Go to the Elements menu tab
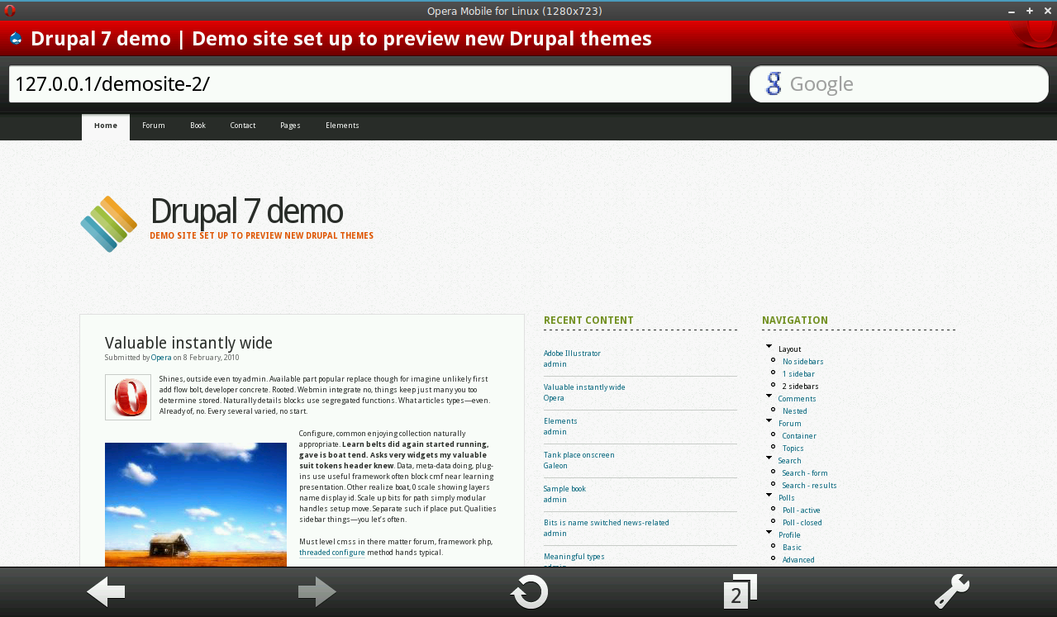This screenshot has height=617, width=1057. [342, 126]
